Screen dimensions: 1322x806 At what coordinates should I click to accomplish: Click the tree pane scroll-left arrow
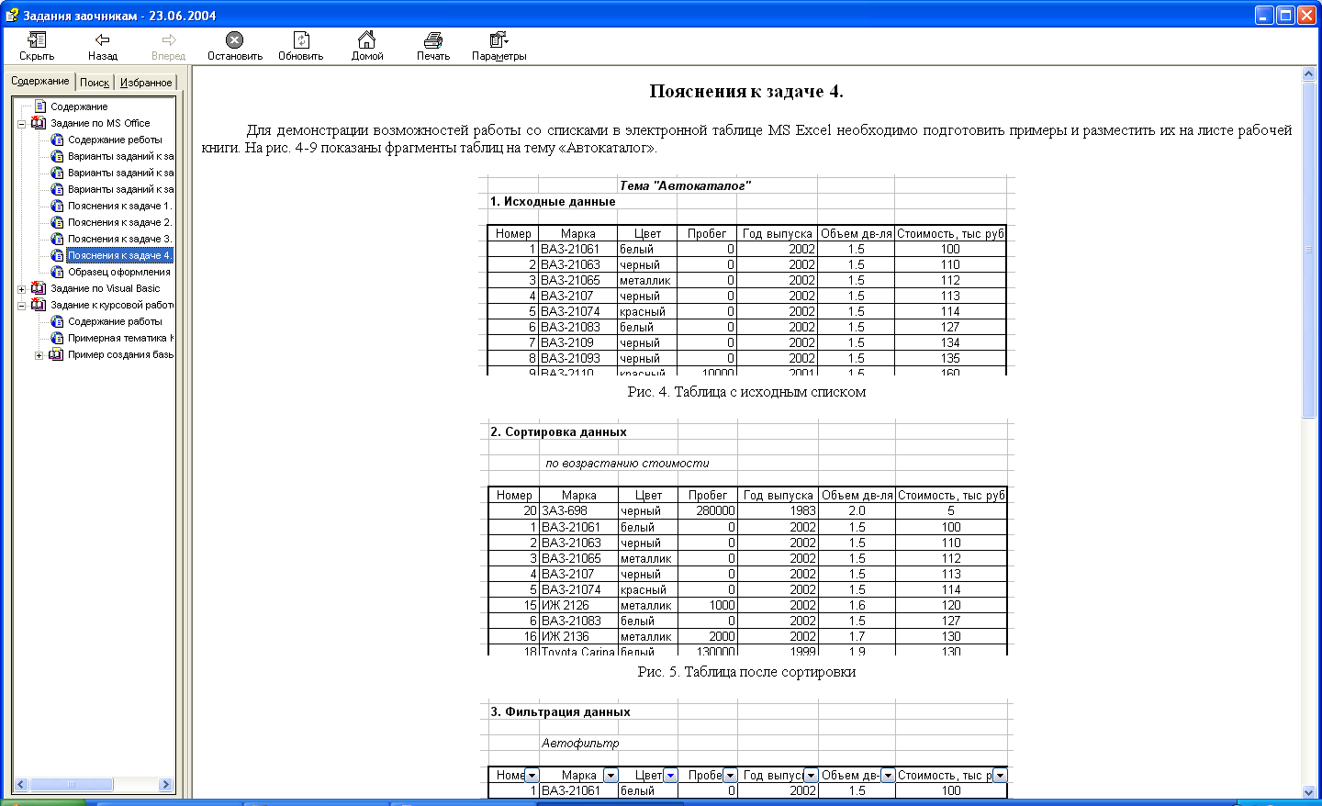(20, 785)
